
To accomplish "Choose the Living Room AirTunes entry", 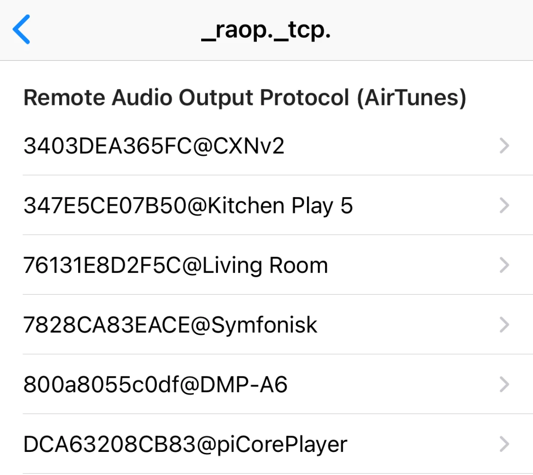I will coord(265,265).
